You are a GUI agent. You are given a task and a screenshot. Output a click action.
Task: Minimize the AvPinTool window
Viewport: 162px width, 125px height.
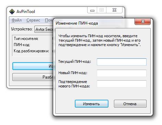92,10
